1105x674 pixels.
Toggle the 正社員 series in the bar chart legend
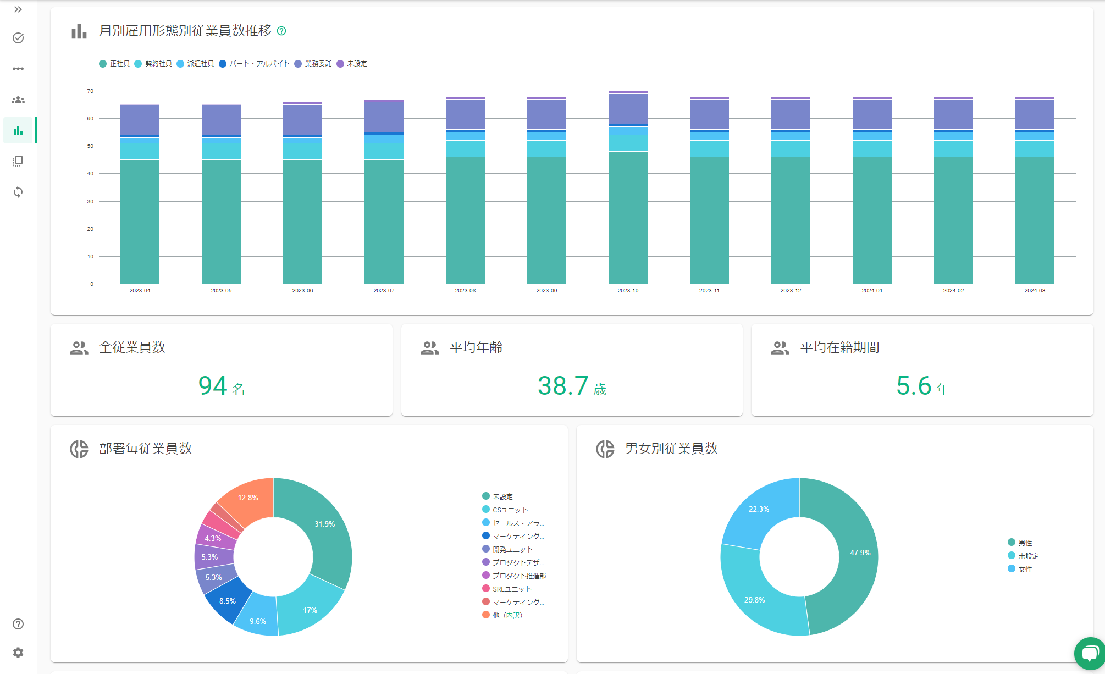[x=114, y=64]
